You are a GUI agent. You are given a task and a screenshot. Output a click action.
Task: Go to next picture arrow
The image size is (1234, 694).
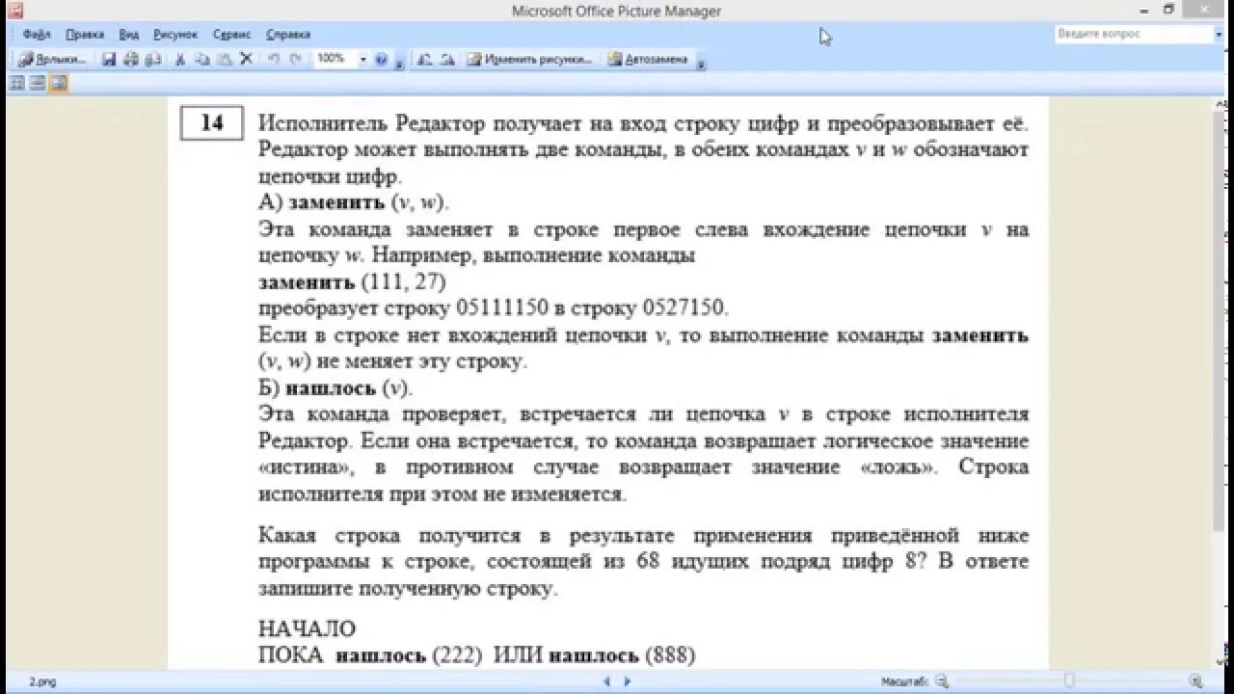click(x=628, y=681)
